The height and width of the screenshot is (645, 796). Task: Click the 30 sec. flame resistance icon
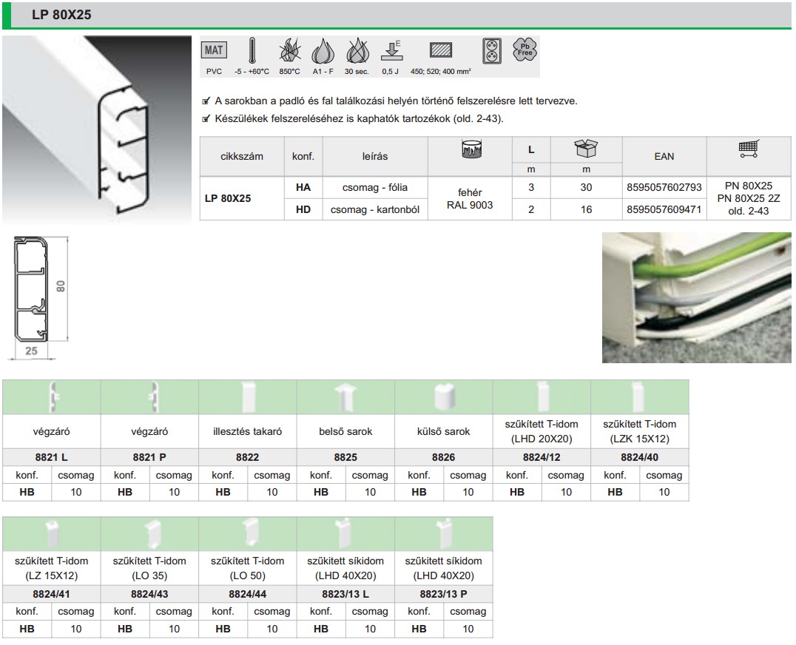[x=356, y=52]
